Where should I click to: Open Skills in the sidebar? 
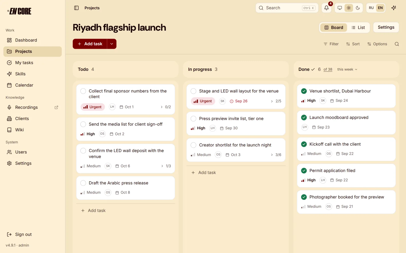coord(32,74)
